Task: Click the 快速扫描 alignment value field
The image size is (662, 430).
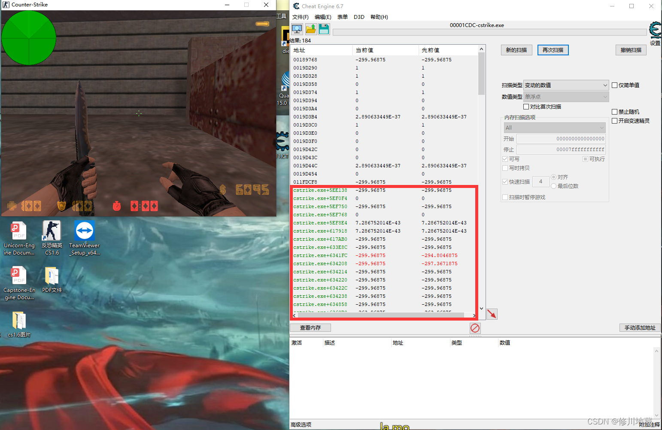Action: point(541,182)
